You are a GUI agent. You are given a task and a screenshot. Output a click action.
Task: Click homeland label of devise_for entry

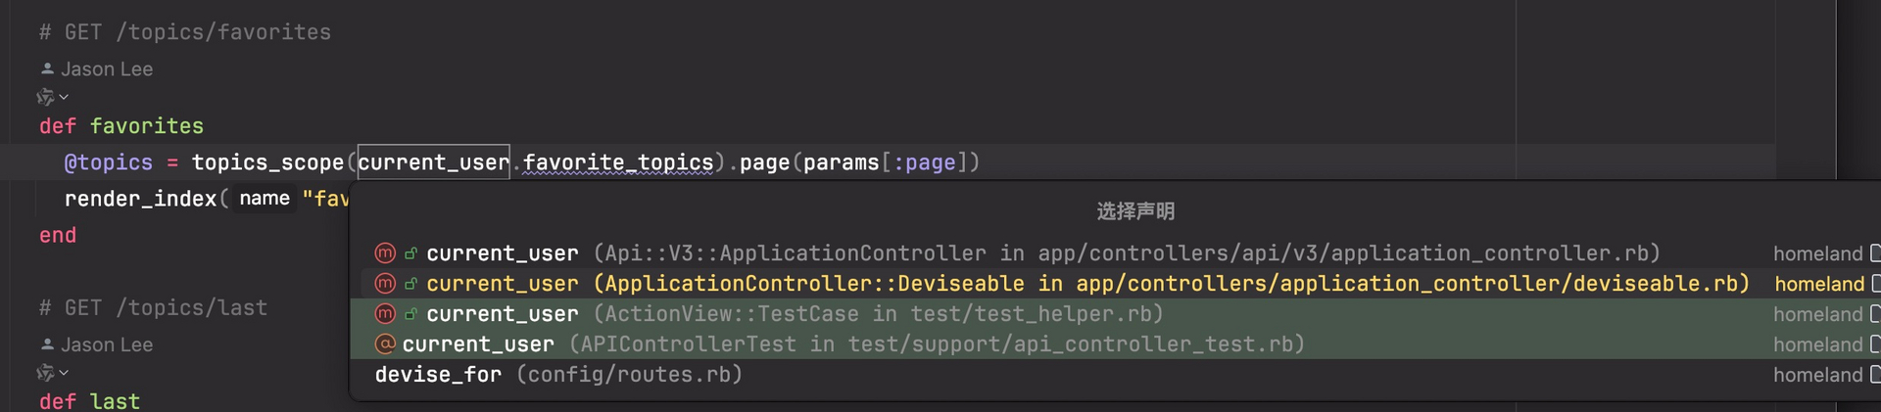(1817, 375)
